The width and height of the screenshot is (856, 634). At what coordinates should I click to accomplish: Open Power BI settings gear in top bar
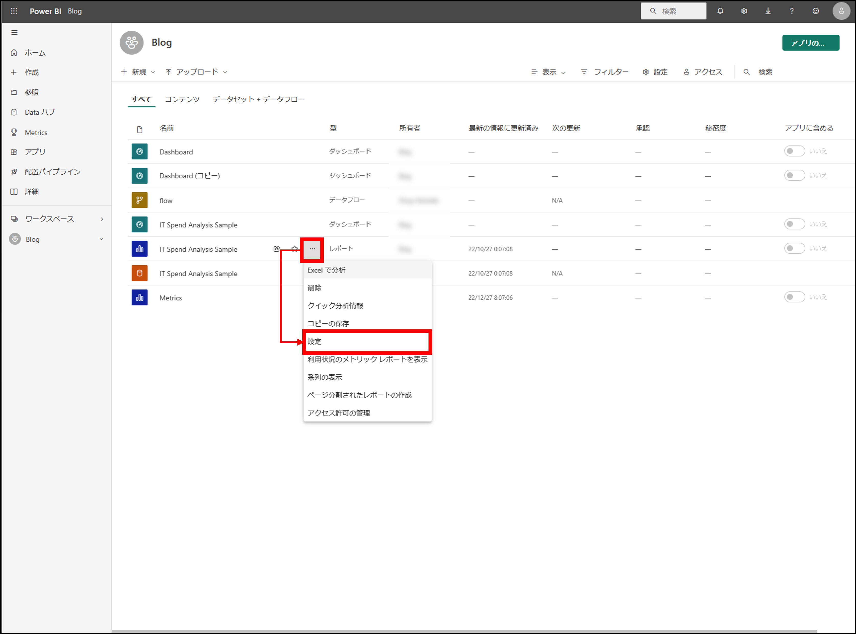coord(744,11)
